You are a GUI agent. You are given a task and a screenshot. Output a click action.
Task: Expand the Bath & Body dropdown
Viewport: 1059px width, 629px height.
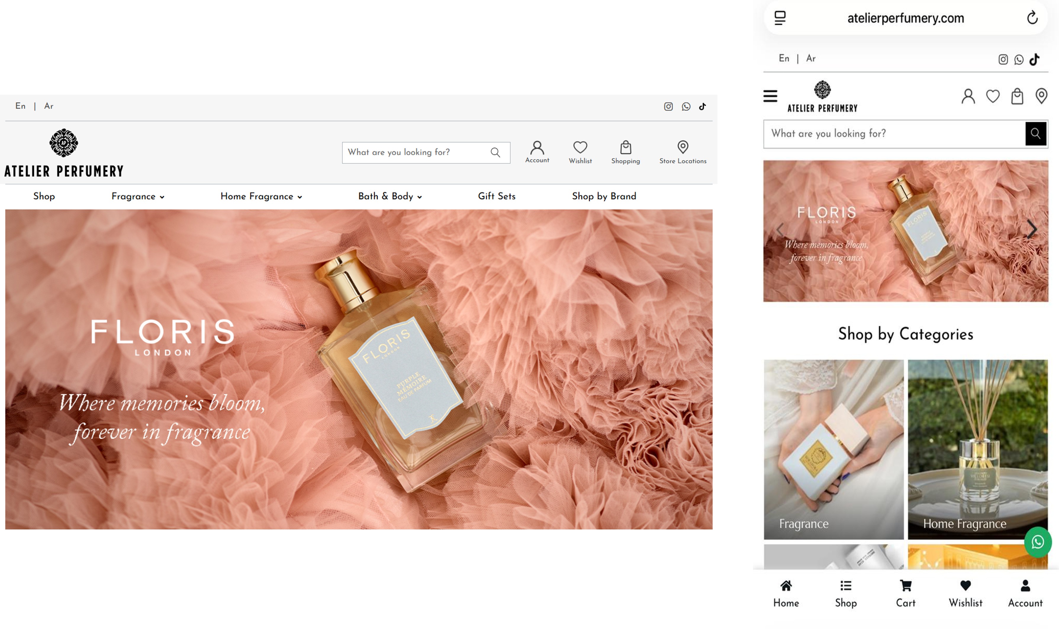click(390, 197)
